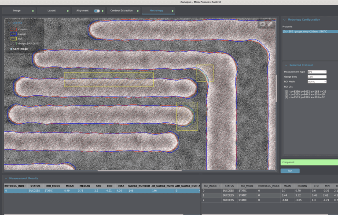Image resolution: width=338 pixels, height=215 pixels.
Task: Open the Measurement Type dropdown
Action: coord(317,72)
